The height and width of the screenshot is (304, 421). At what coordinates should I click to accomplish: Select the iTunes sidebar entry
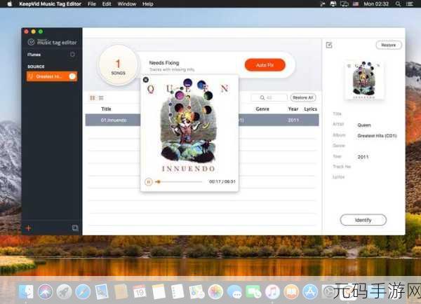point(52,55)
